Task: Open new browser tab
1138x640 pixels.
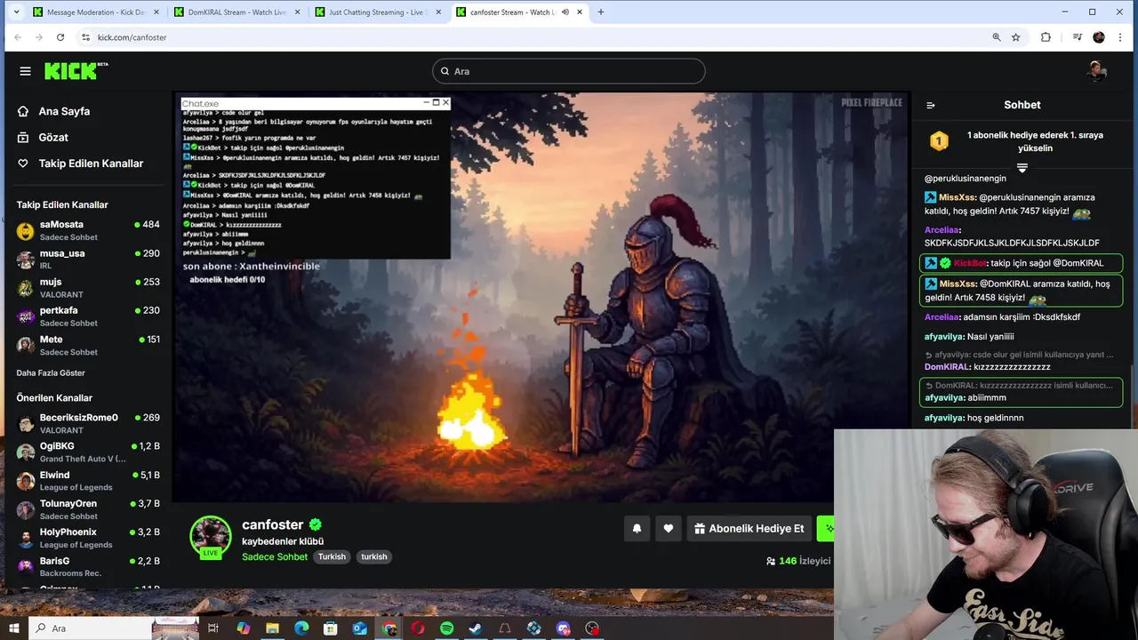Action: pyautogui.click(x=601, y=12)
